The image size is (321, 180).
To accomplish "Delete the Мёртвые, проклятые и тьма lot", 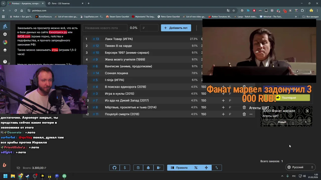I will click(244, 107).
